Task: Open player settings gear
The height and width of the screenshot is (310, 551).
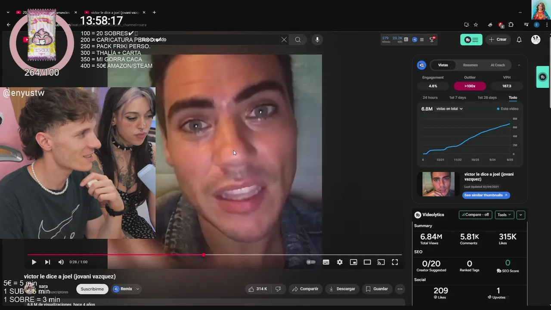Action: pyautogui.click(x=340, y=262)
